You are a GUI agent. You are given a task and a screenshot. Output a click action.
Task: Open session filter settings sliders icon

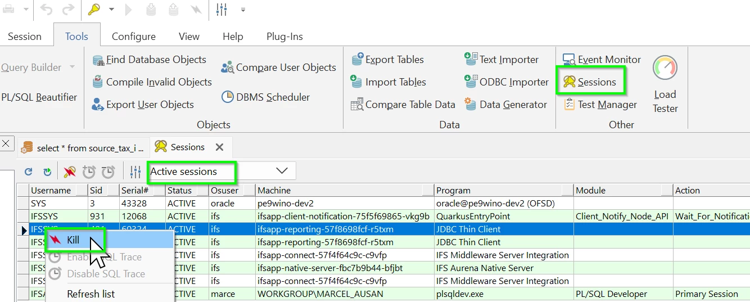(x=135, y=172)
